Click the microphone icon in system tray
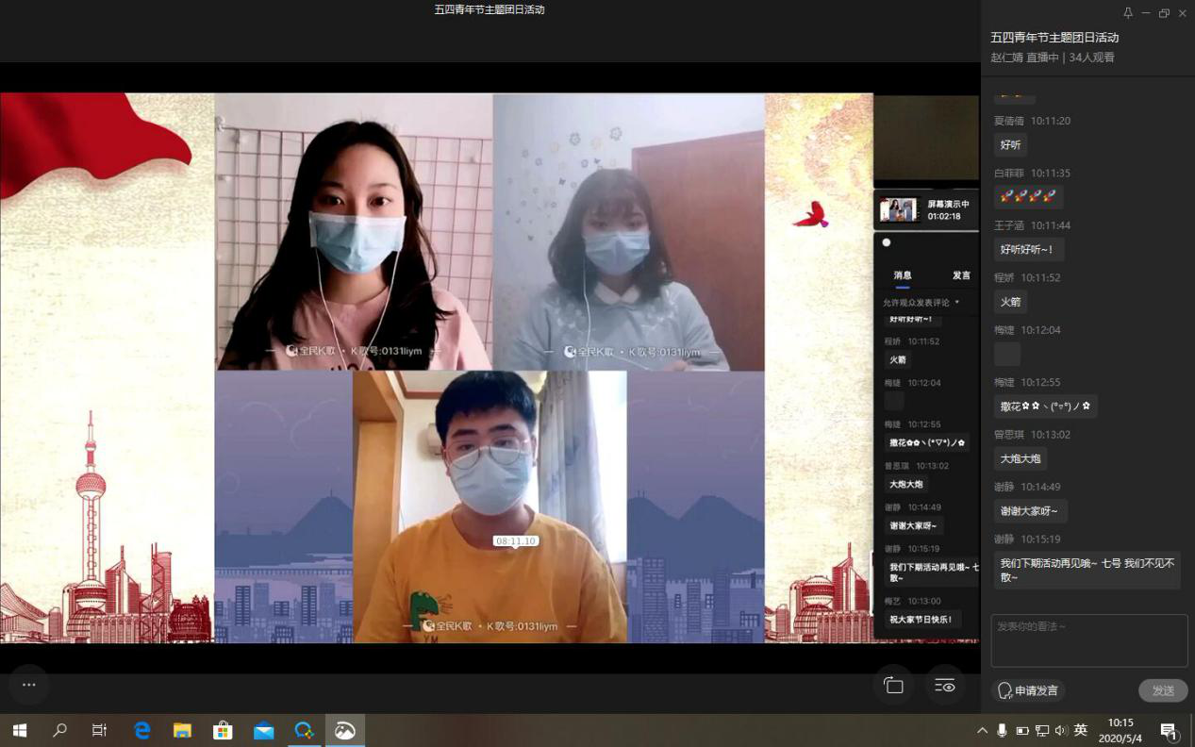The image size is (1195, 747). pos(1002,730)
